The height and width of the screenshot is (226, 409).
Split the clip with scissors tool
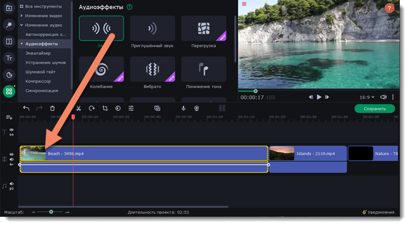[78, 108]
